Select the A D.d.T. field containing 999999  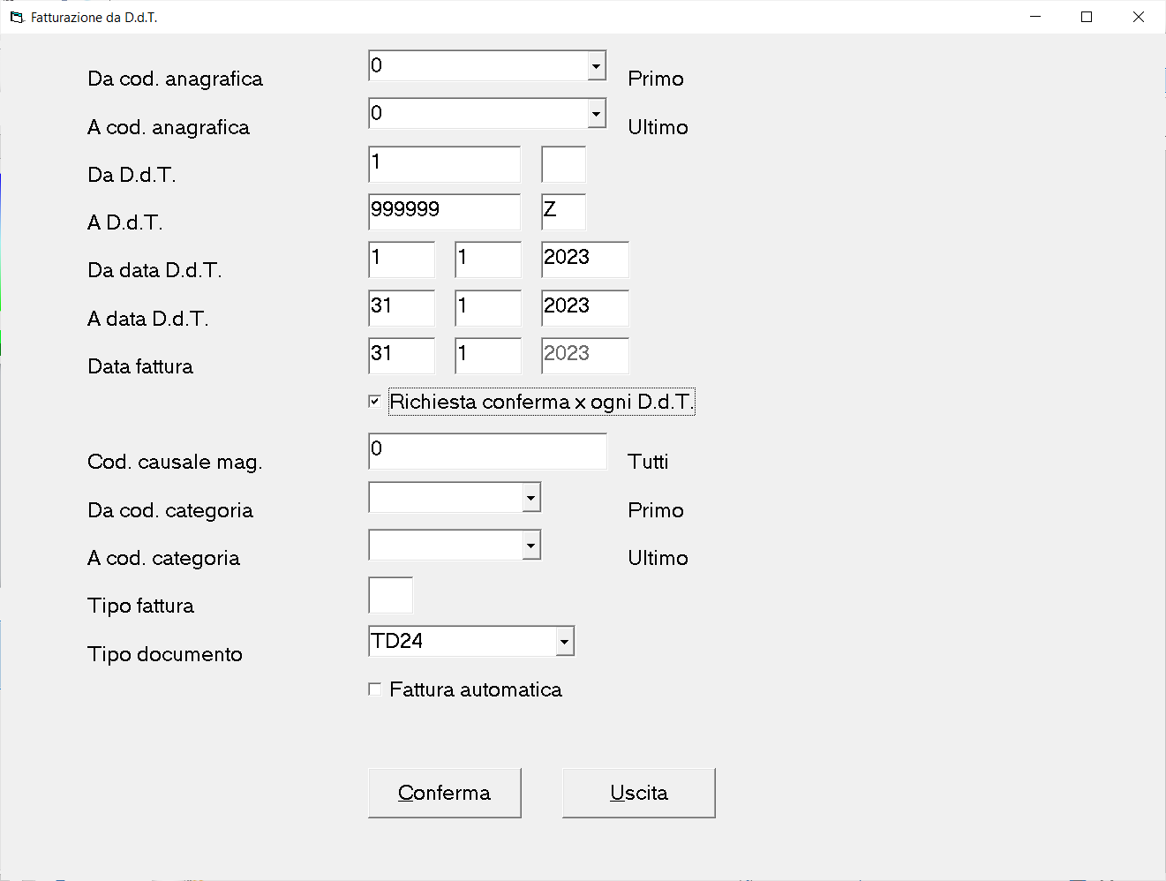[444, 212]
